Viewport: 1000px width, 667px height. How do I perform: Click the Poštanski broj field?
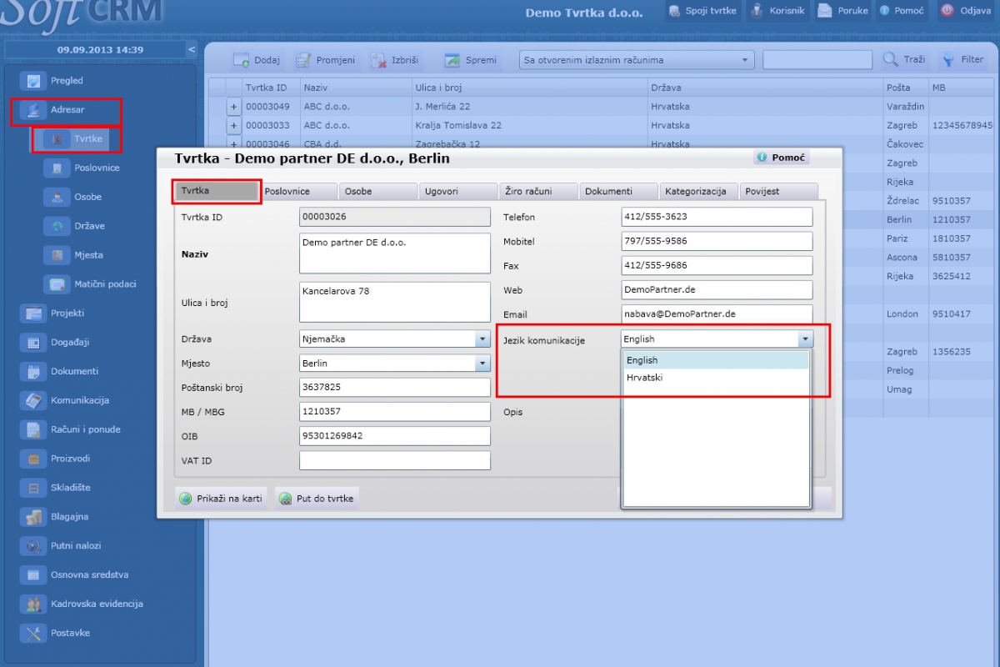point(395,388)
